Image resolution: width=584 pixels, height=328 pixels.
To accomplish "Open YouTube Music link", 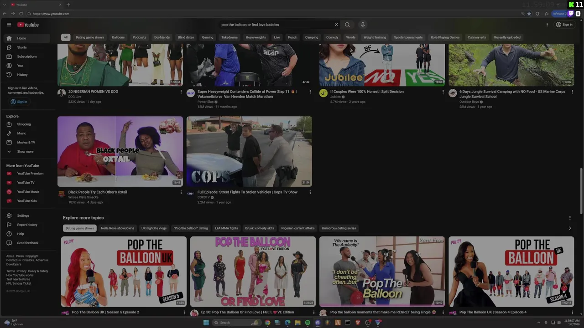I will tap(28, 192).
